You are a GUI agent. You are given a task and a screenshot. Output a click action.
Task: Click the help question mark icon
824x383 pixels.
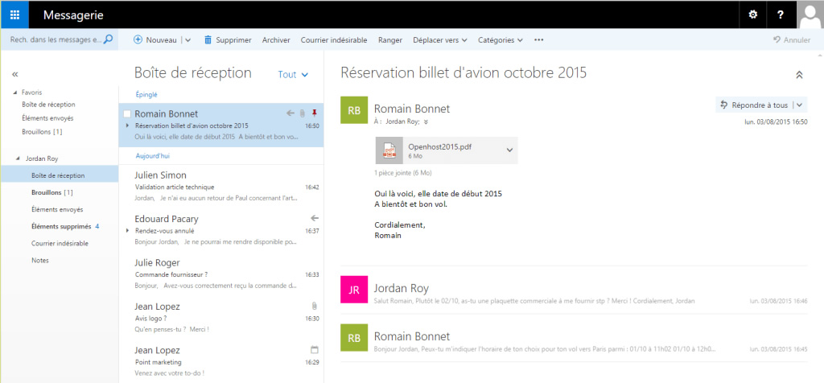781,14
